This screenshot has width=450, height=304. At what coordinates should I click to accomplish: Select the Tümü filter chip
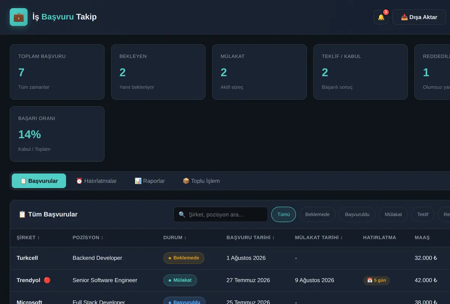click(x=283, y=214)
